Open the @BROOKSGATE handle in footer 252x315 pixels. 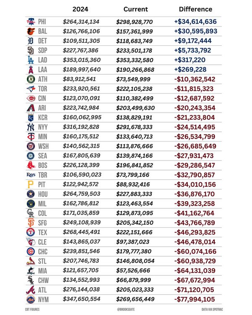(x=126, y=310)
